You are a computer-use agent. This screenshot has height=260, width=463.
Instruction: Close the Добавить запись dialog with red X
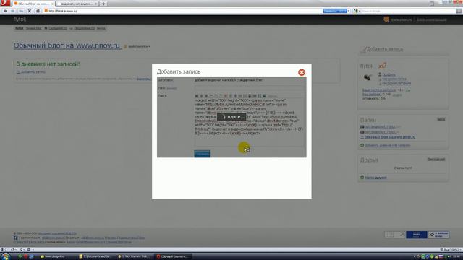pyautogui.click(x=301, y=72)
